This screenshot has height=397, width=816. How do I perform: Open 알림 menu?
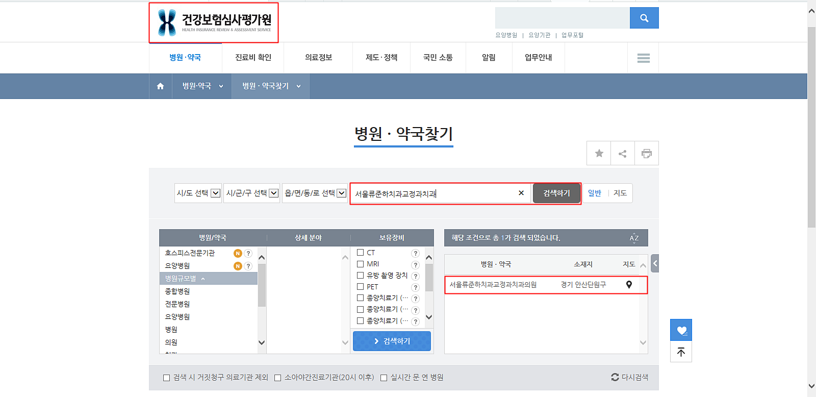[x=489, y=58]
